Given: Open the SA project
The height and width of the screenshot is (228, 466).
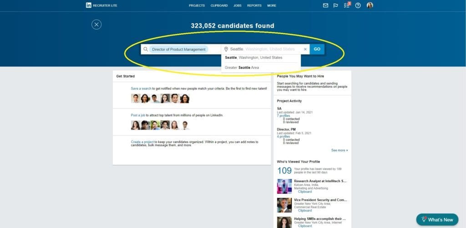Looking at the screenshot, I should coord(279,108).
